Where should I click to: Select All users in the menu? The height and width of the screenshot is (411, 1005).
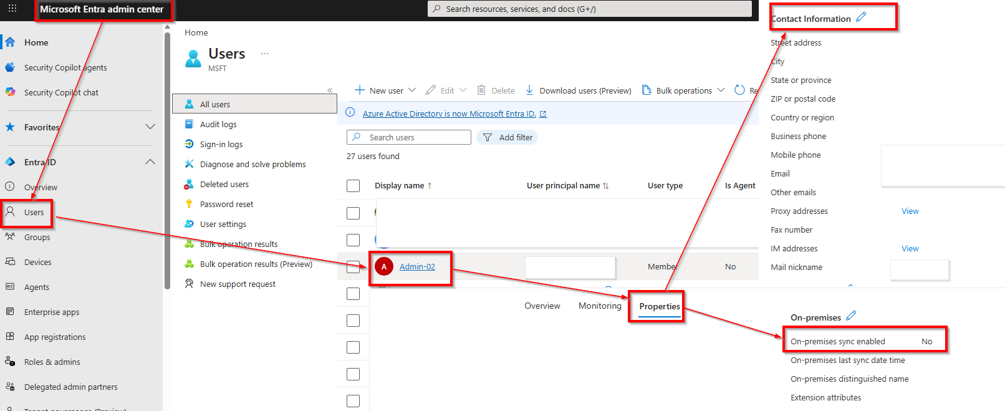point(254,104)
